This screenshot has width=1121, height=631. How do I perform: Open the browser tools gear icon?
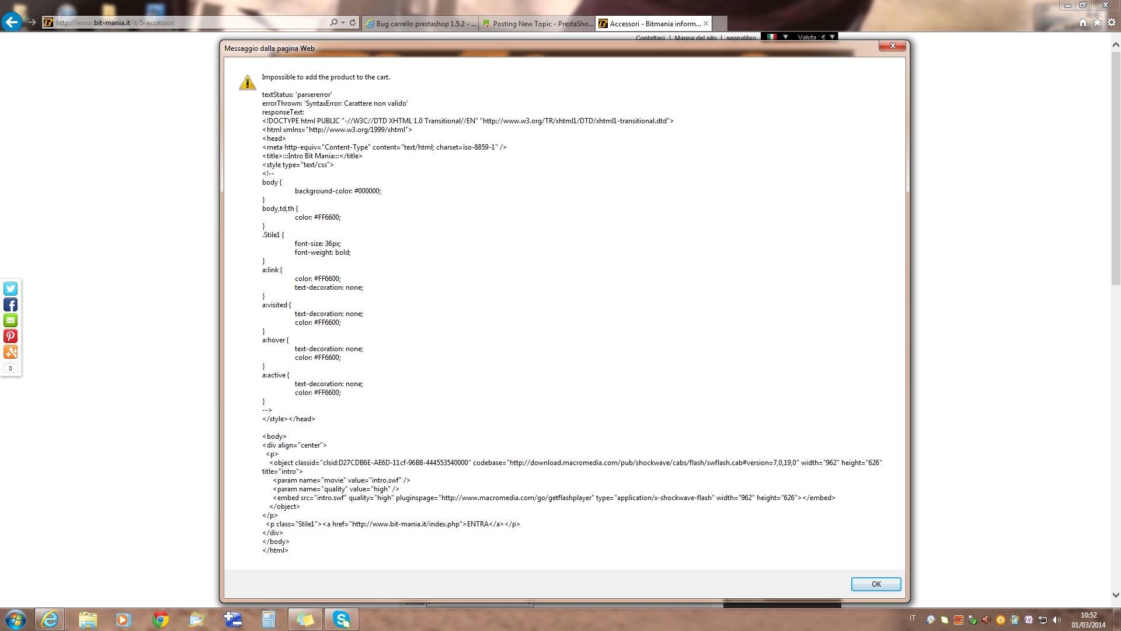tap(1111, 22)
